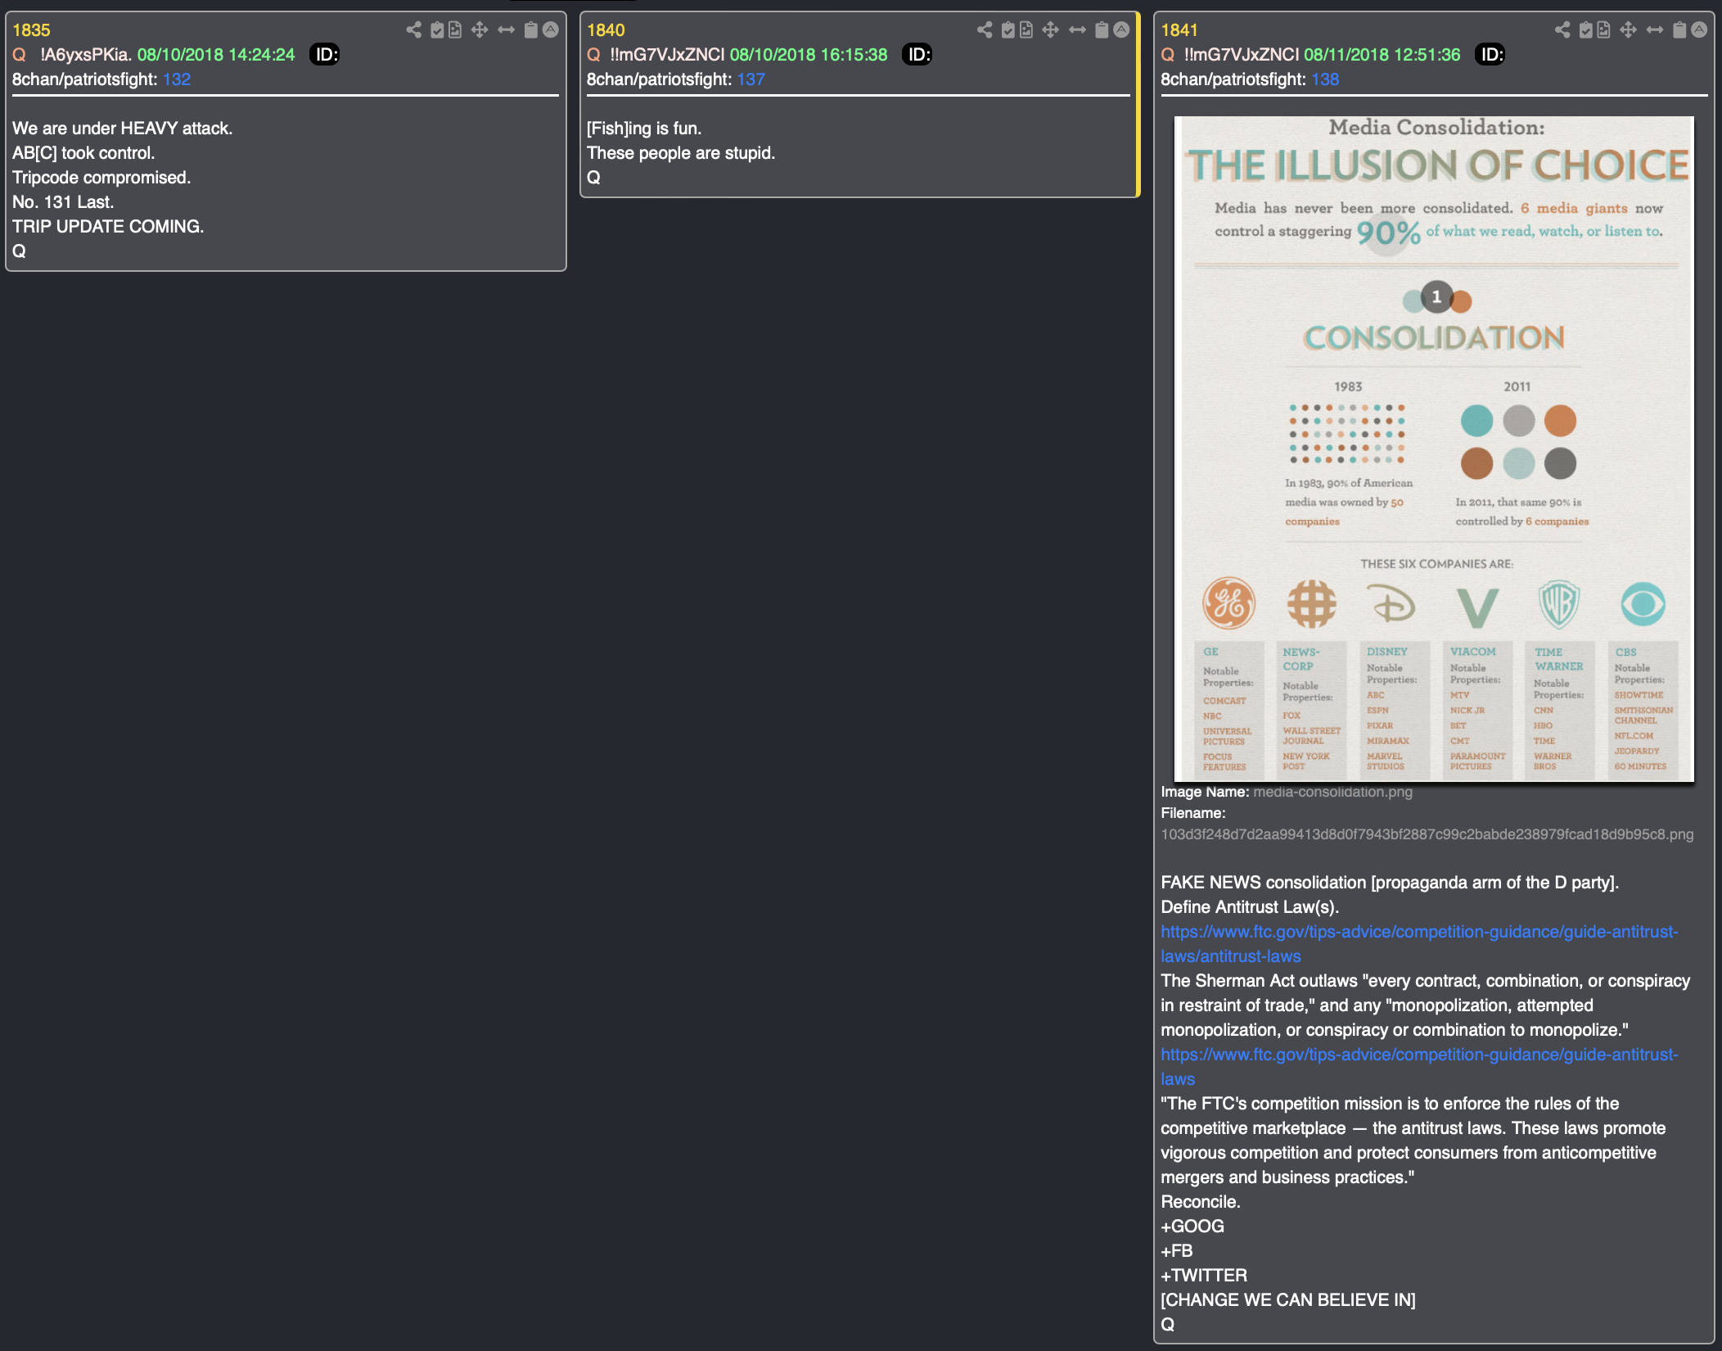The width and height of the screenshot is (1722, 1351).
Task: Open the FTC guide-antitrust-laws link
Action: pyautogui.click(x=1419, y=1067)
